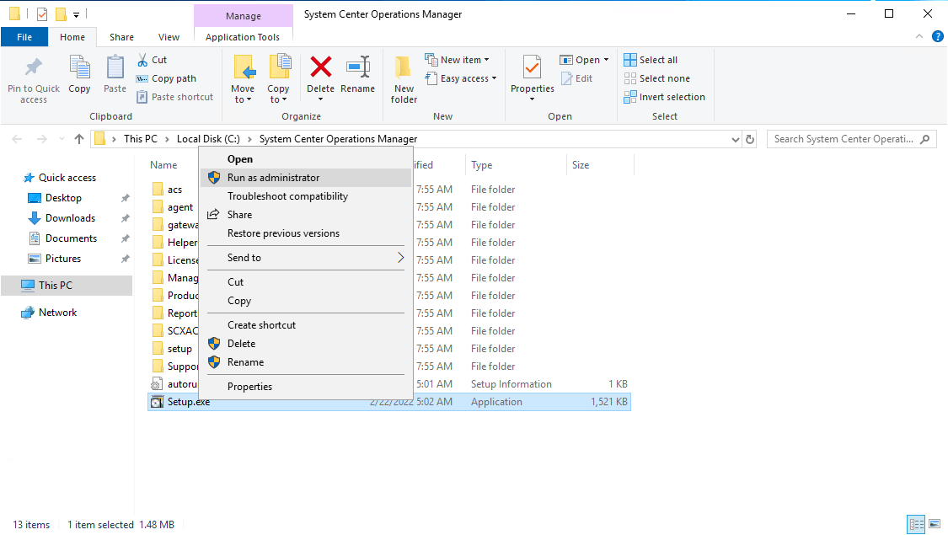Screen dimensions: 948x535
Task: Click the Copy icon in Clipboard group
Action: [x=79, y=68]
